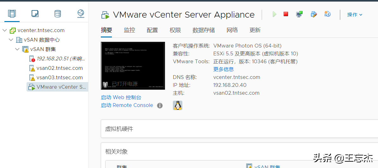This screenshot has width=378, height=168.
Task: Click the Remote Console info icon
Action: click(160, 106)
